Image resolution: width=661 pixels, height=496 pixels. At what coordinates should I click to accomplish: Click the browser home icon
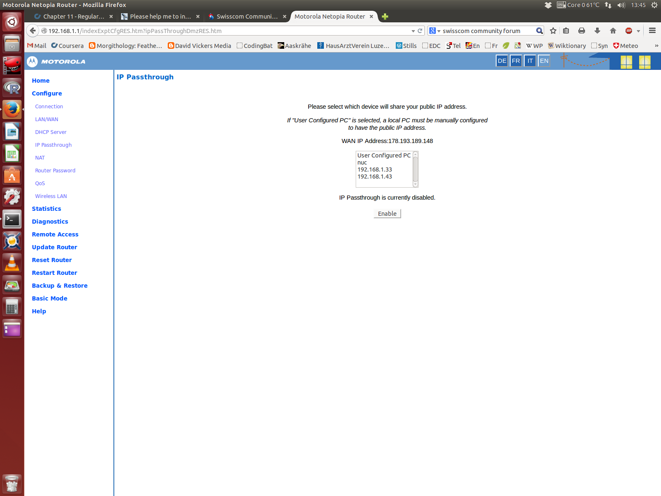coord(613,31)
